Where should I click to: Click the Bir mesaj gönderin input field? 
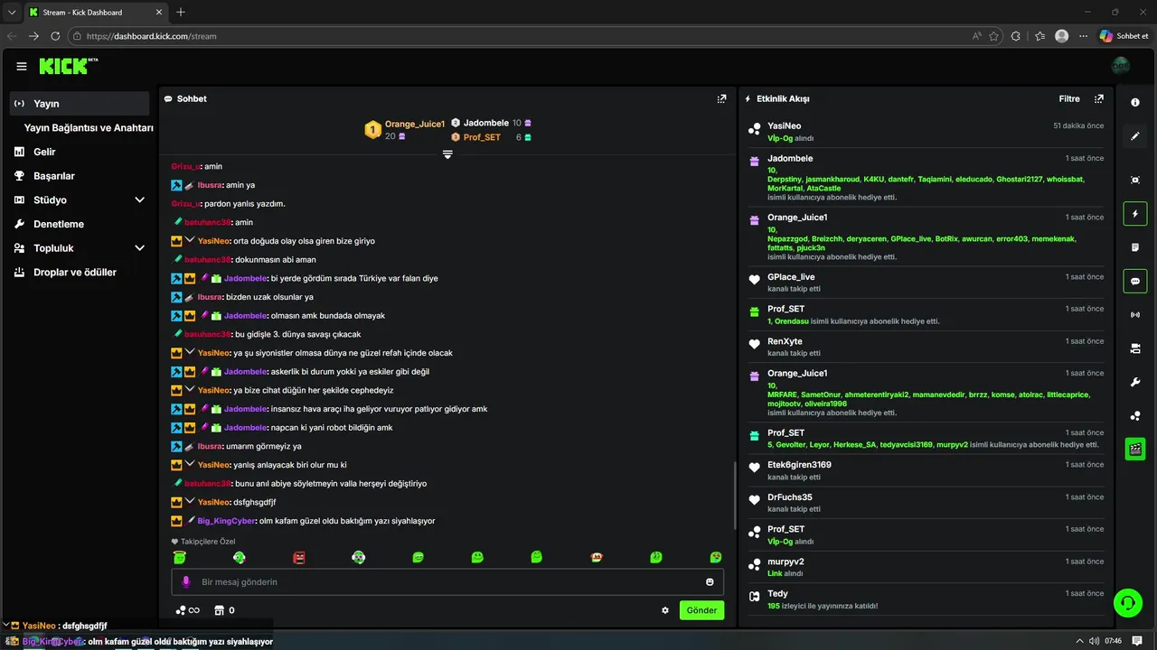[x=447, y=581]
